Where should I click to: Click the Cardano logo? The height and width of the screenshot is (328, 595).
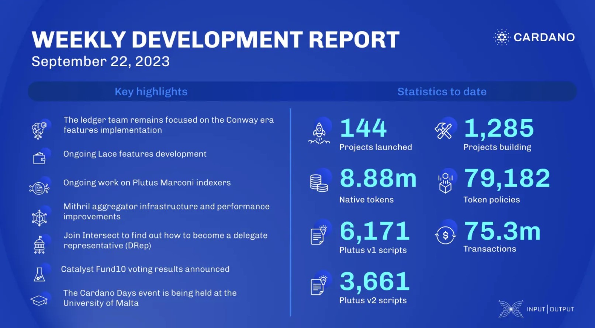tap(534, 37)
